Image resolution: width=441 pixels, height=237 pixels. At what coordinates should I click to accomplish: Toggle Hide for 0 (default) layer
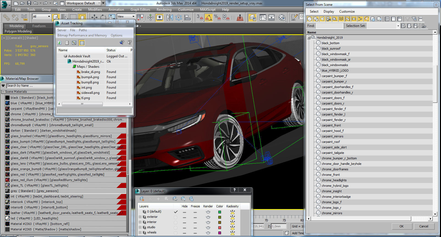184,212
